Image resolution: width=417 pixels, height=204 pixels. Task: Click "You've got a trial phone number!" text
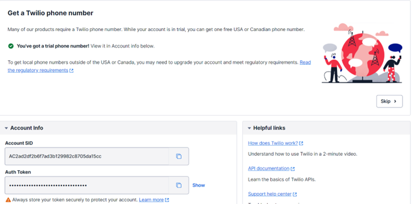53,46
